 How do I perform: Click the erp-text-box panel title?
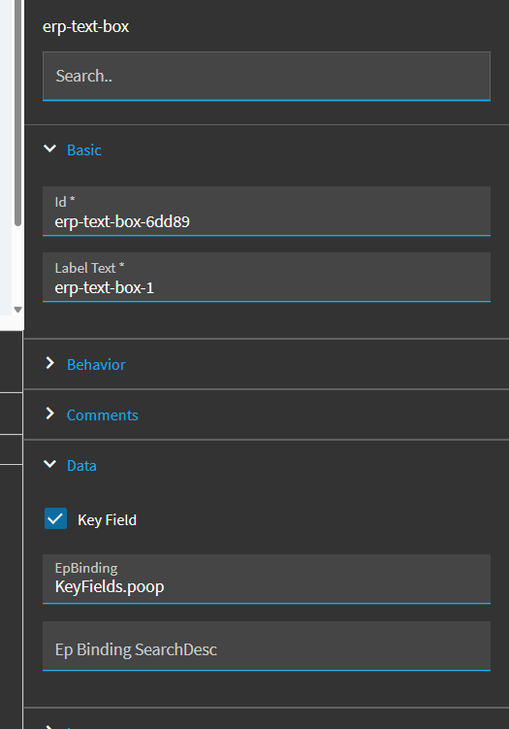pyautogui.click(x=86, y=27)
